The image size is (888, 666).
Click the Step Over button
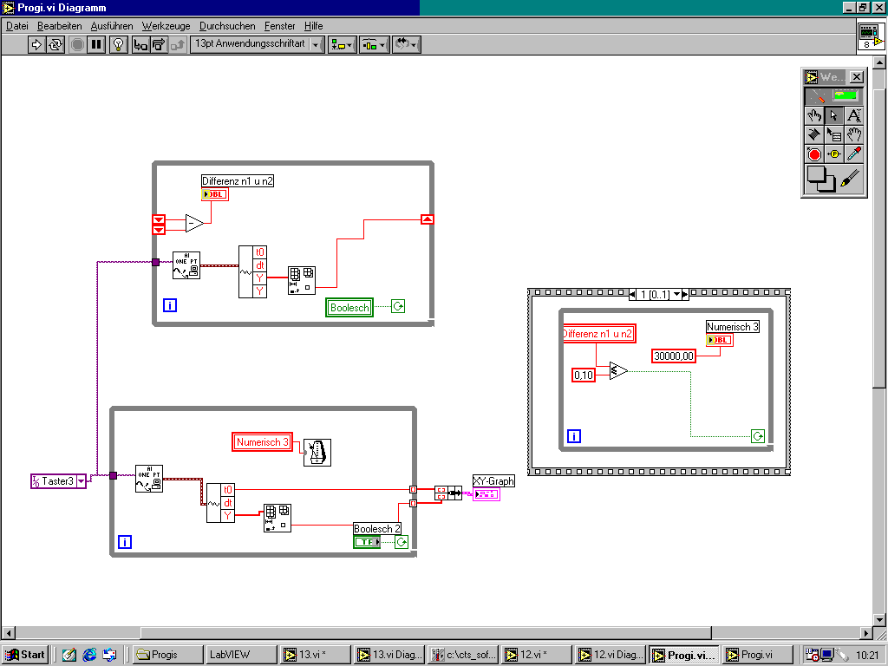(159, 44)
